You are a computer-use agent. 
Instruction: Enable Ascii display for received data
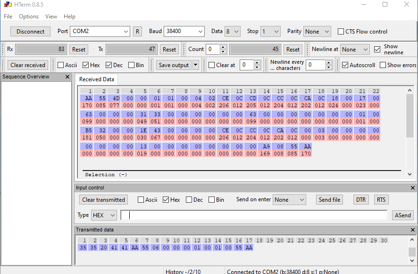[61, 65]
